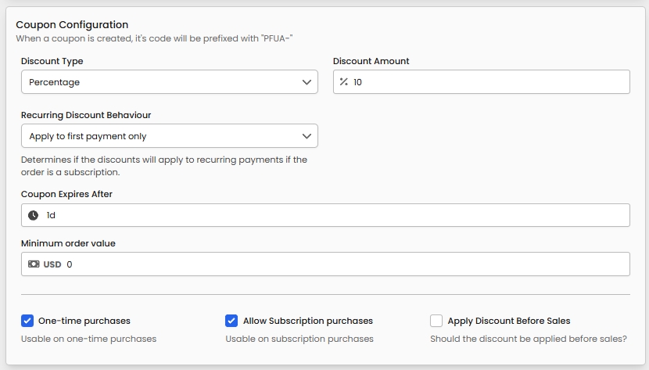Click the percent icon in Discount Amount
The height and width of the screenshot is (370, 649).
click(x=343, y=82)
